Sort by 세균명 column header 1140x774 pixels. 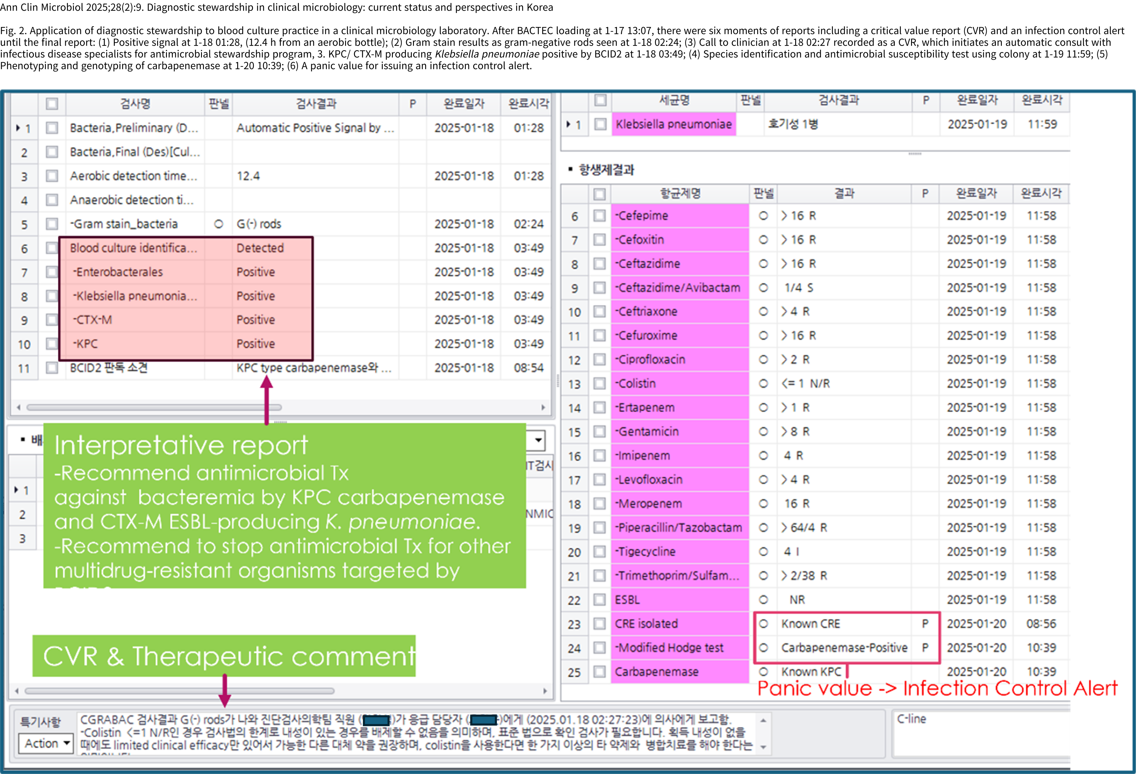(x=674, y=100)
